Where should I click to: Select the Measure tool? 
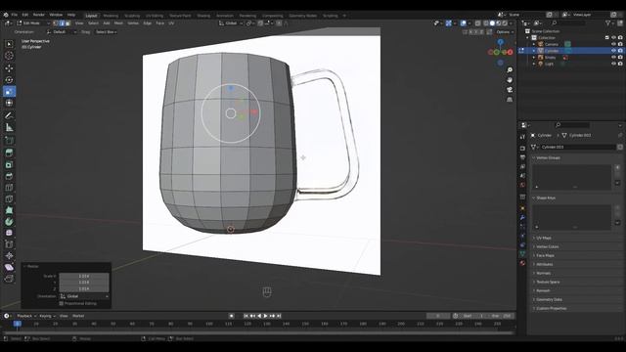(9, 128)
